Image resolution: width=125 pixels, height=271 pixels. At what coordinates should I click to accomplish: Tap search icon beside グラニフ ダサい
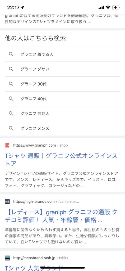point(11,69)
